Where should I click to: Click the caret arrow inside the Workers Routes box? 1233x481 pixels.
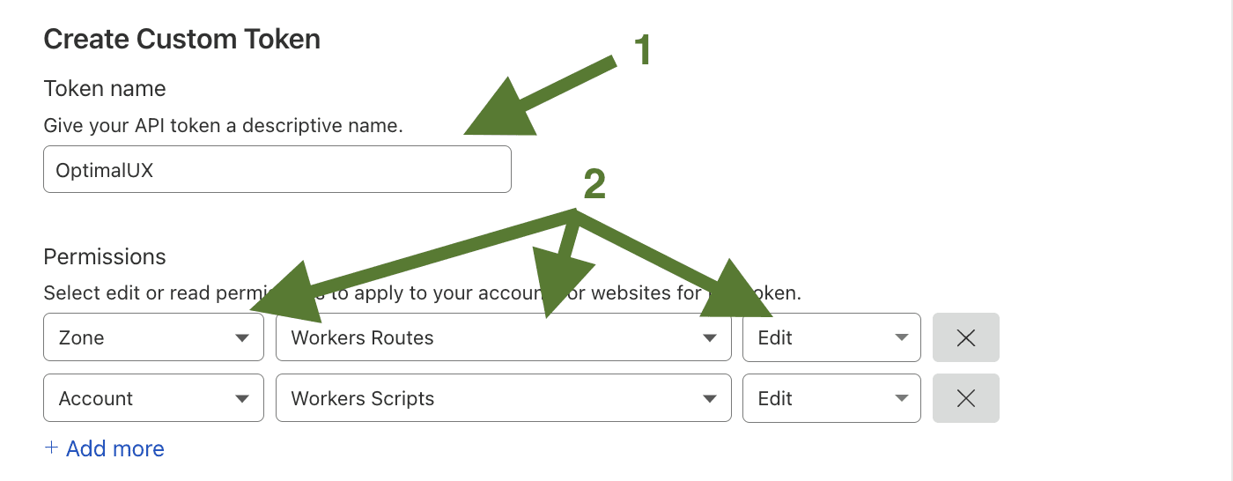[710, 338]
